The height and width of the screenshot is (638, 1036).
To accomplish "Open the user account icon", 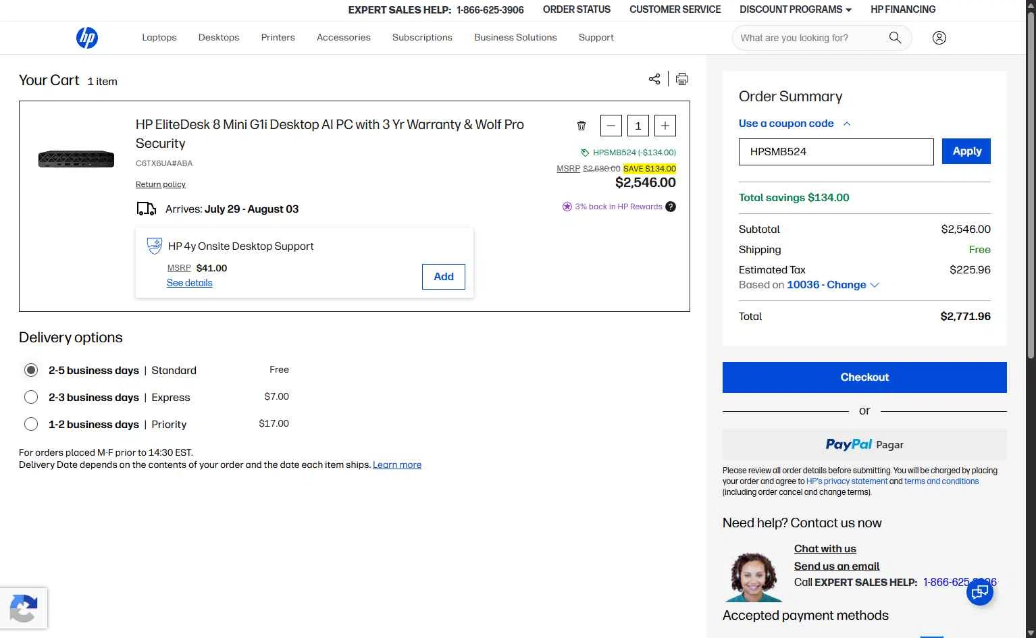I will [939, 38].
